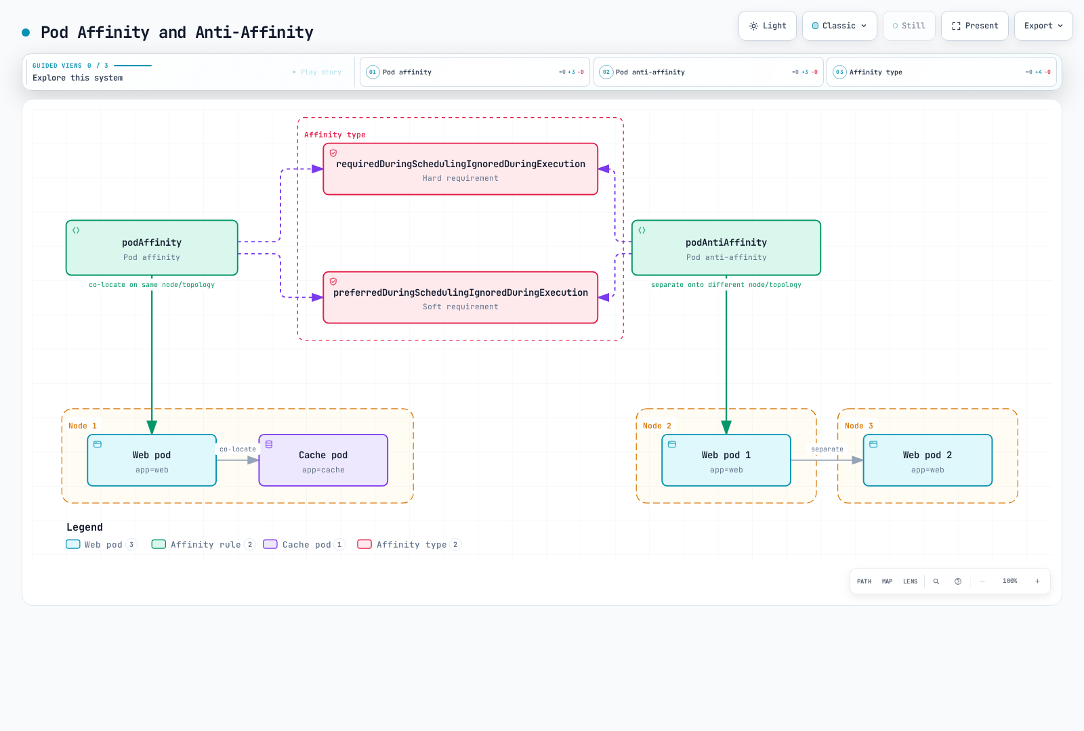
Task: Click the separate edge label
Action: [827, 449]
